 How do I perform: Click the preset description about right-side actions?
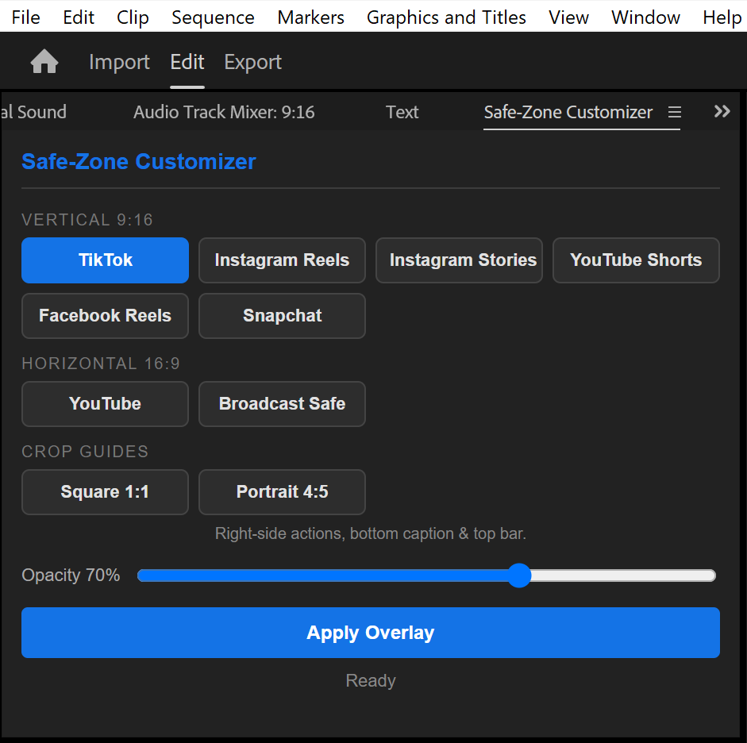coord(371,533)
